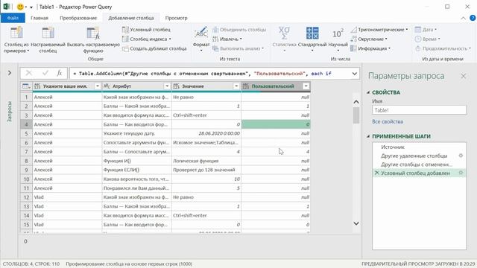Open the File tab

[13, 18]
